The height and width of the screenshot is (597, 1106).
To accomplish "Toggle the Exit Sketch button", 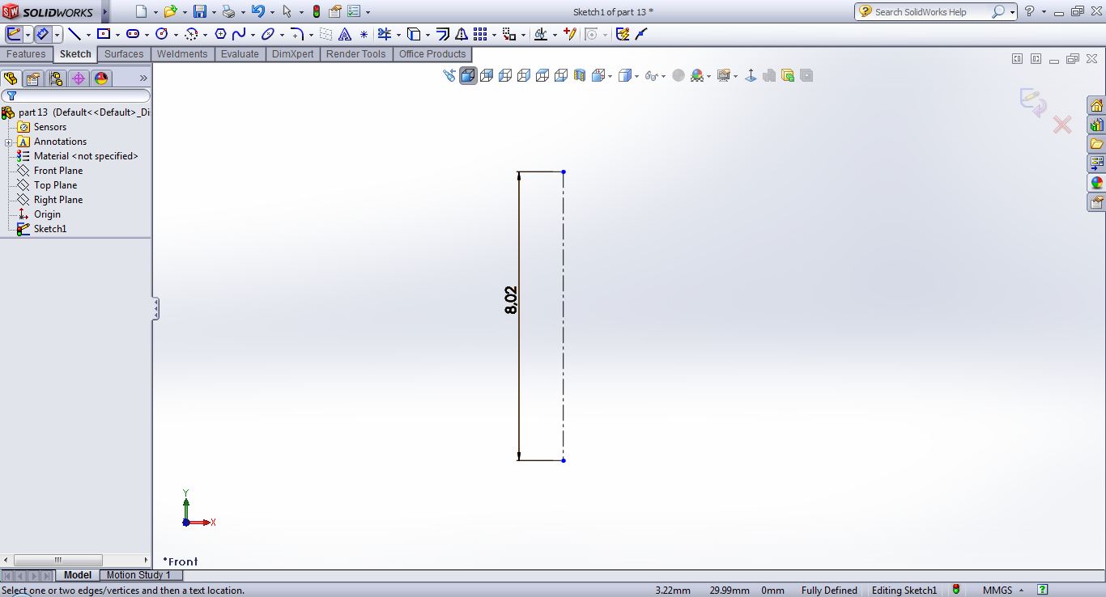I will pos(14,34).
